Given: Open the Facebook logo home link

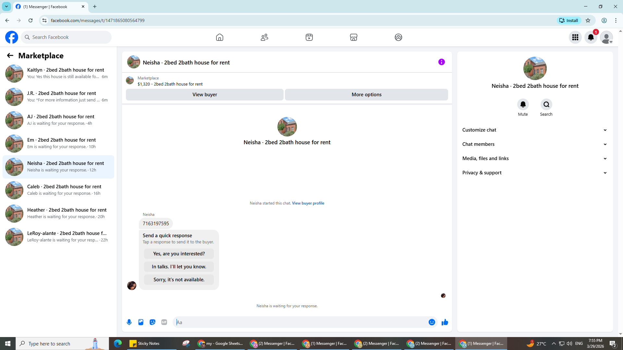Looking at the screenshot, I should coord(12,37).
